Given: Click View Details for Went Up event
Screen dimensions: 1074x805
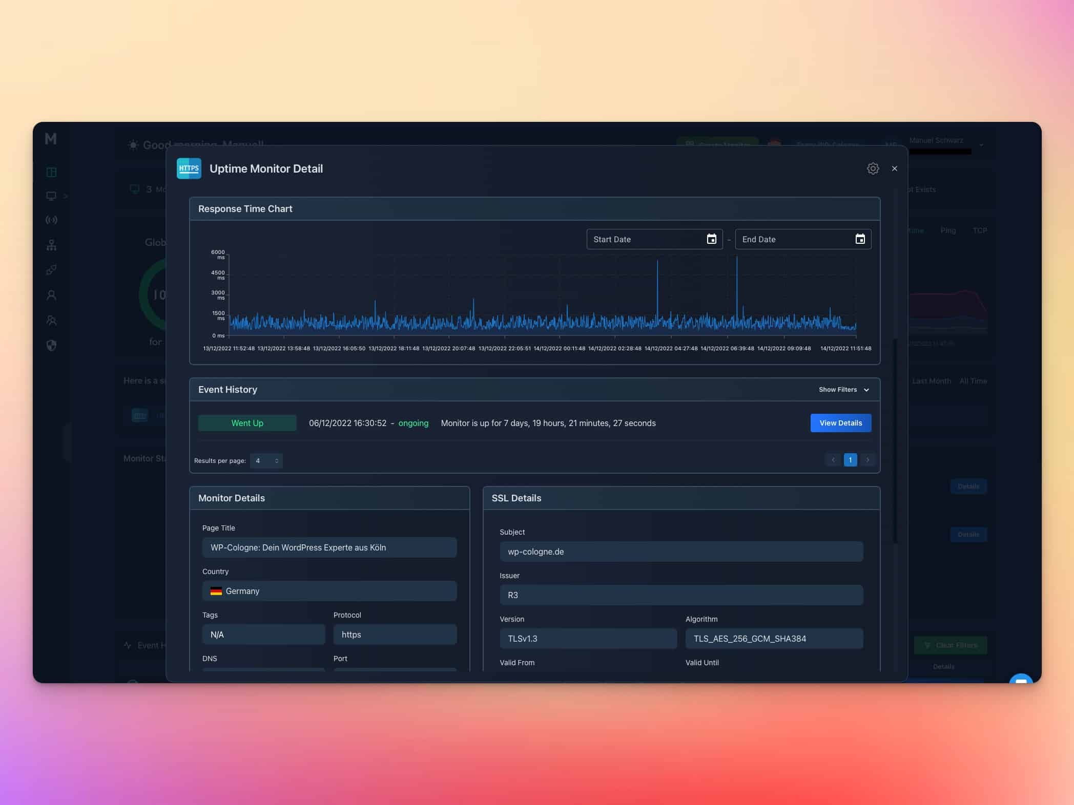Looking at the screenshot, I should tap(840, 423).
